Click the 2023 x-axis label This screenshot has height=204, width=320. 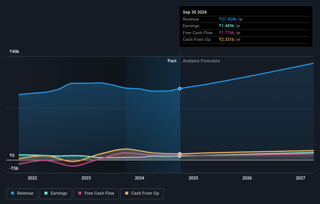(x=86, y=178)
